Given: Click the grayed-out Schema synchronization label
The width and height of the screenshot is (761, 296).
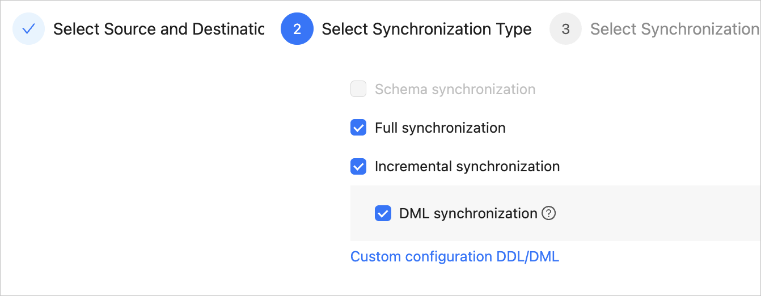Looking at the screenshot, I should point(455,89).
